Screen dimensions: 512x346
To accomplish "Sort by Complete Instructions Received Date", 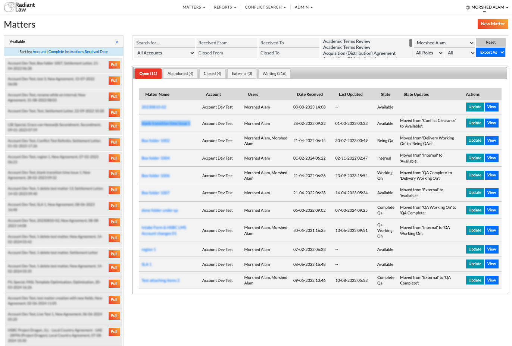I will pos(78,52).
